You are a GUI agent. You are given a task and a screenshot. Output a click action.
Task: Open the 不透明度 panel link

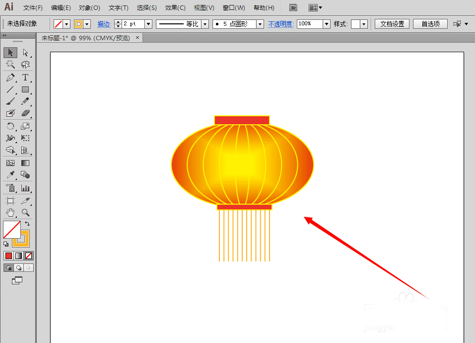tap(280, 24)
